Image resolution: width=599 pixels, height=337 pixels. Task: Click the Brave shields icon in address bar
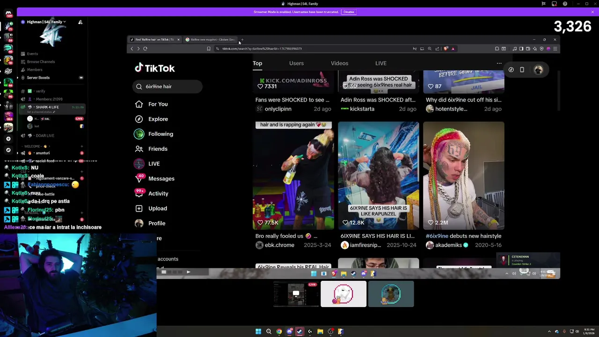pyautogui.click(x=446, y=49)
